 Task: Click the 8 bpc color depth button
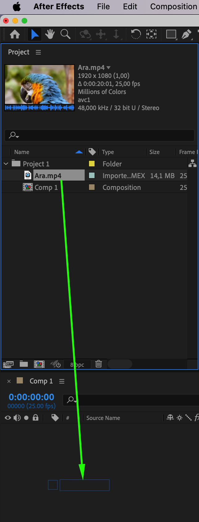coord(77,365)
